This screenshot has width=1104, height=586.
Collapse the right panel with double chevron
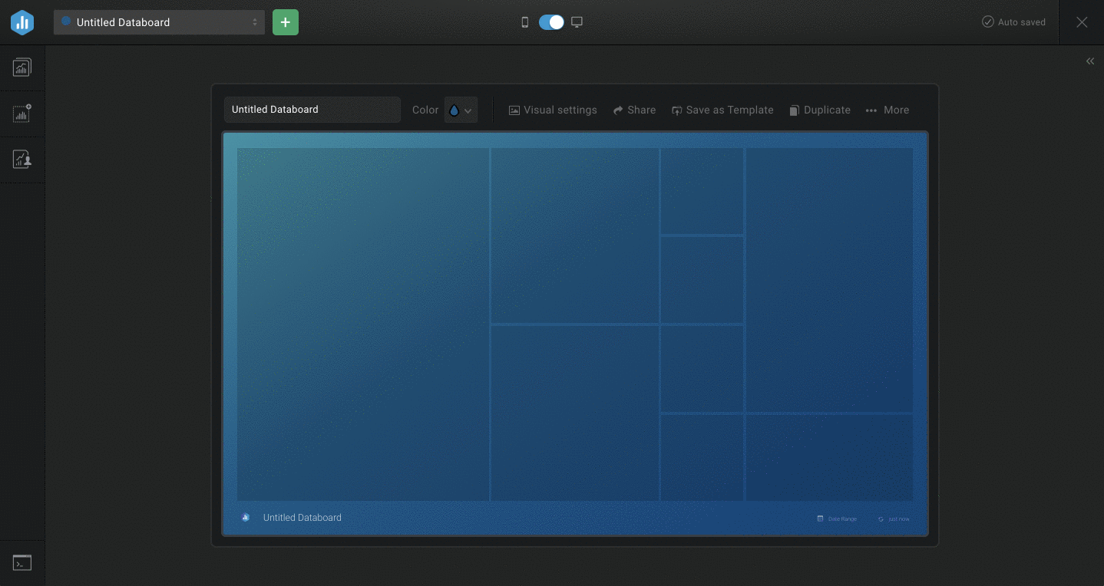[1090, 61]
